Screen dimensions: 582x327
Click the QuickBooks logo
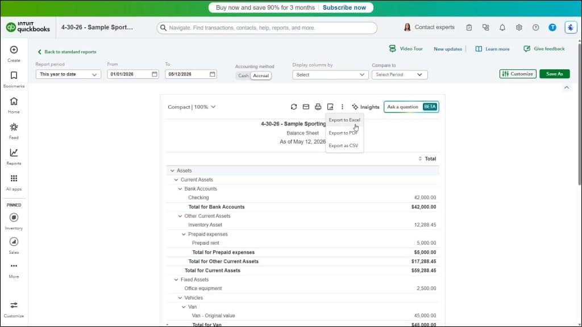(28, 27)
